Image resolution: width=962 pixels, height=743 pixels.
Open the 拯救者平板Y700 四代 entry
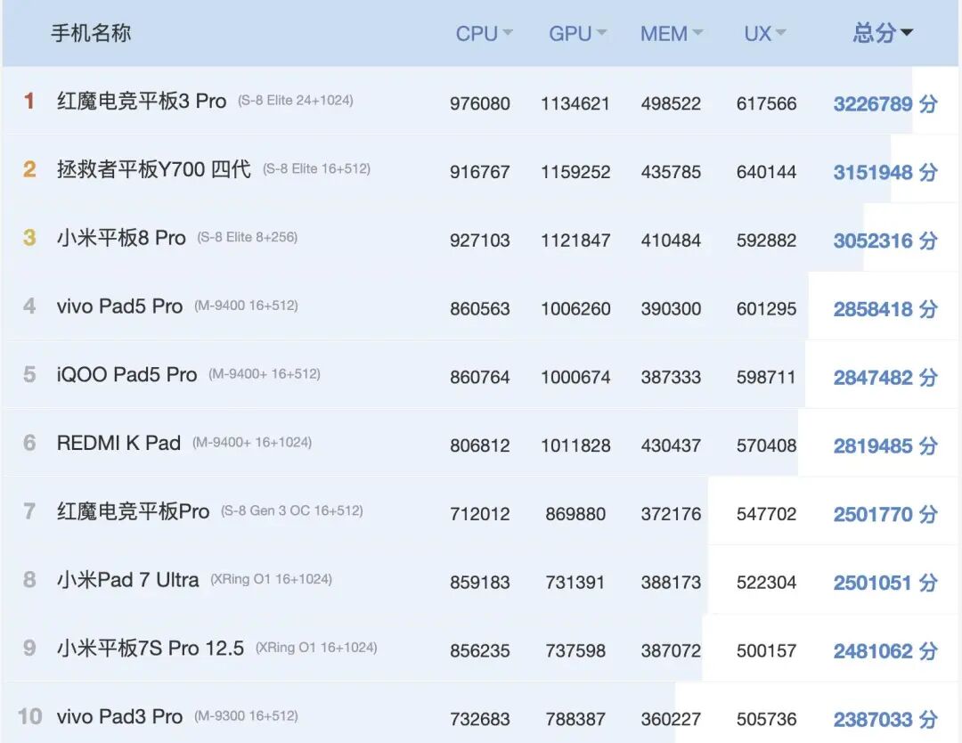click(153, 168)
